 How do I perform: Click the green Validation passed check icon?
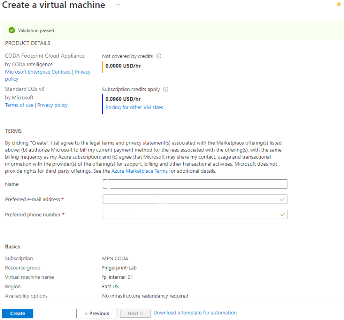coord(12,30)
